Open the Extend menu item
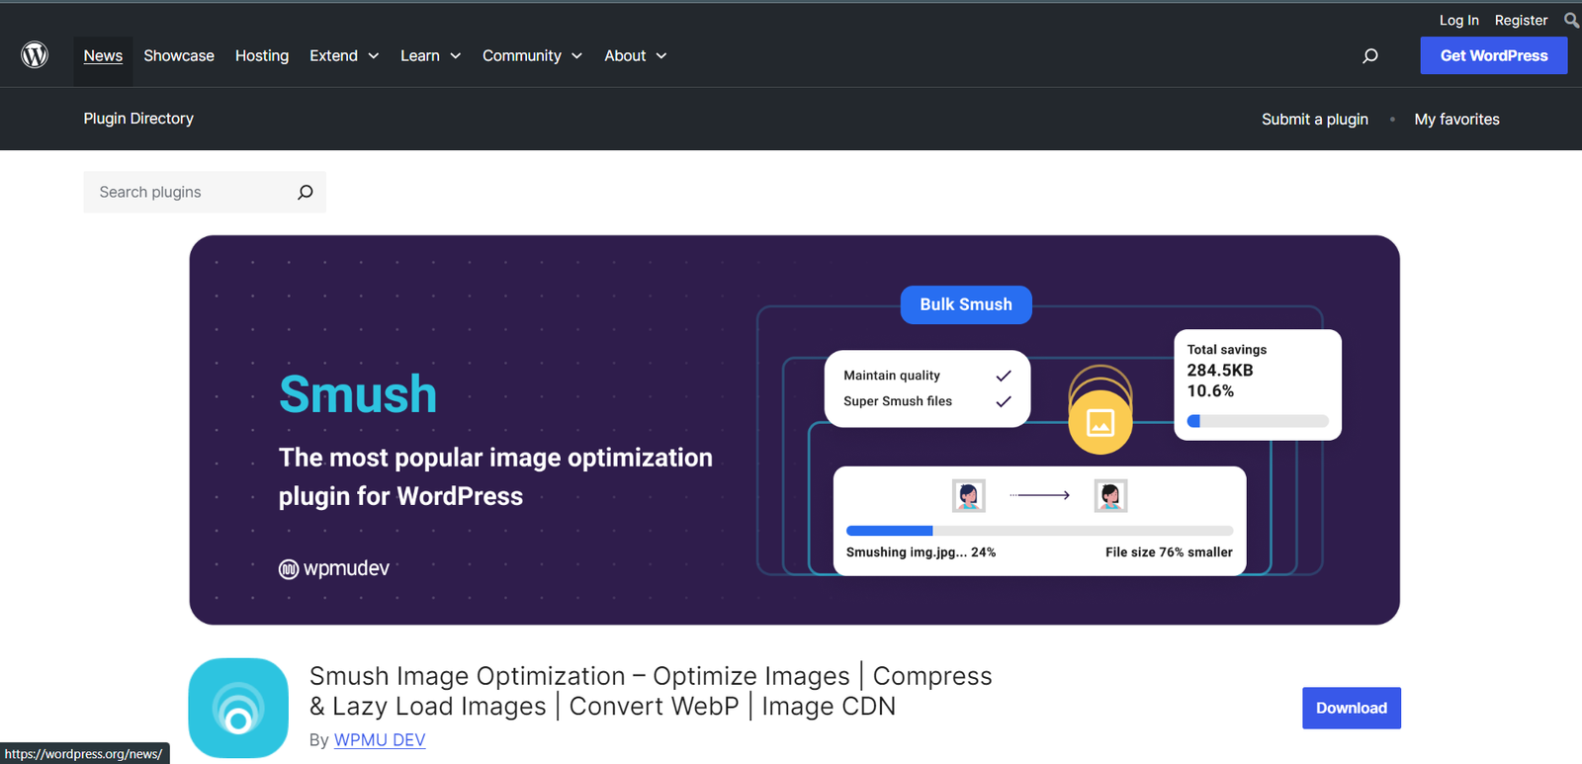This screenshot has height=764, width=1582. (x=333, y=55)
